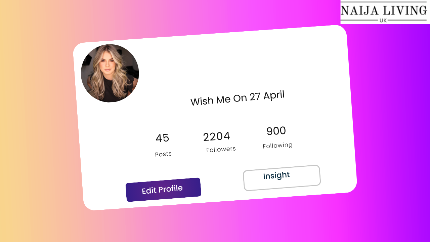Select the 45 posts count
Screen dimensions: 430x242
163,138
